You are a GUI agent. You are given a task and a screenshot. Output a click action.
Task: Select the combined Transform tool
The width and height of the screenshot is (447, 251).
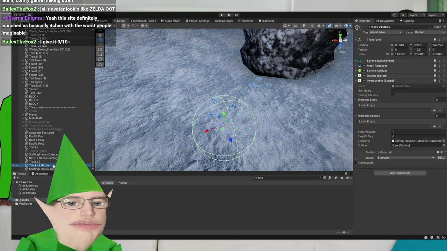(100, 59)
